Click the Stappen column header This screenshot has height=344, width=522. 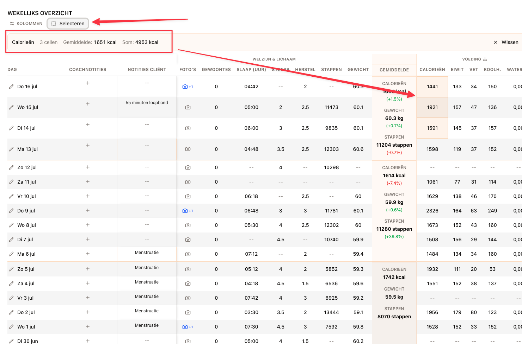(x=331, y=70)
